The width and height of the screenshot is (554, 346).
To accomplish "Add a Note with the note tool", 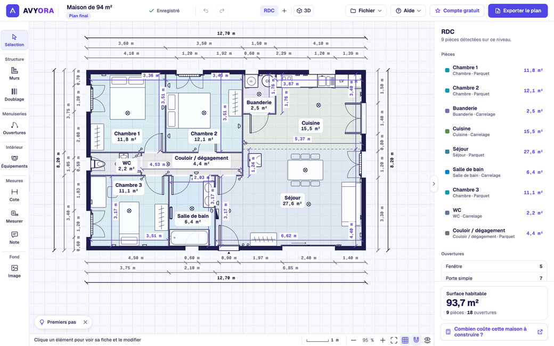I will [14, 237].
